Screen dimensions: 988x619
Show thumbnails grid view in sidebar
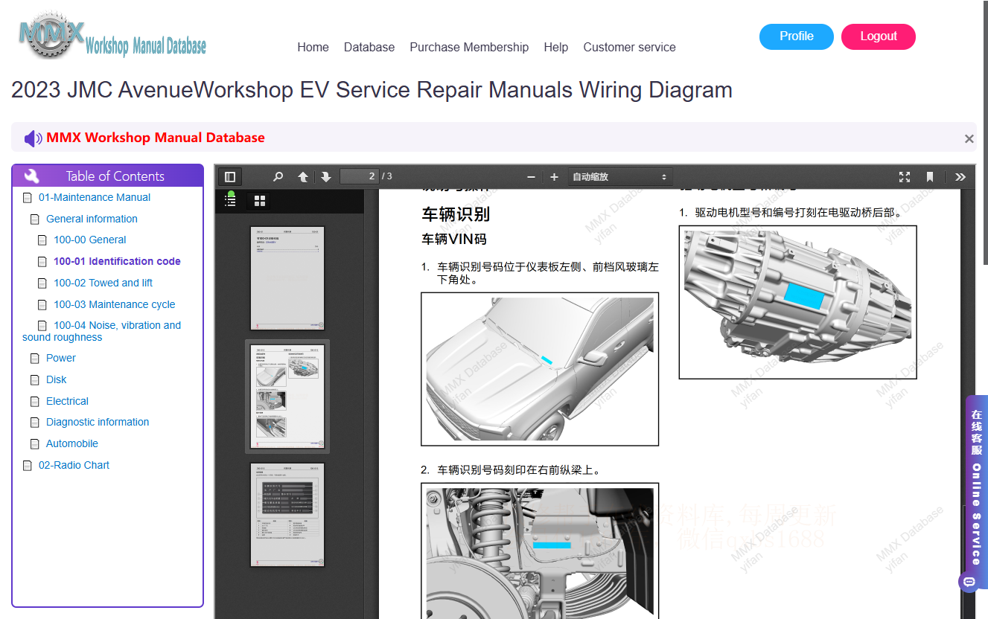pos(260,201)
